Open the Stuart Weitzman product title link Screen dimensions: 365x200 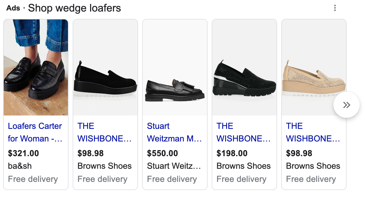[x=174, y=132]
